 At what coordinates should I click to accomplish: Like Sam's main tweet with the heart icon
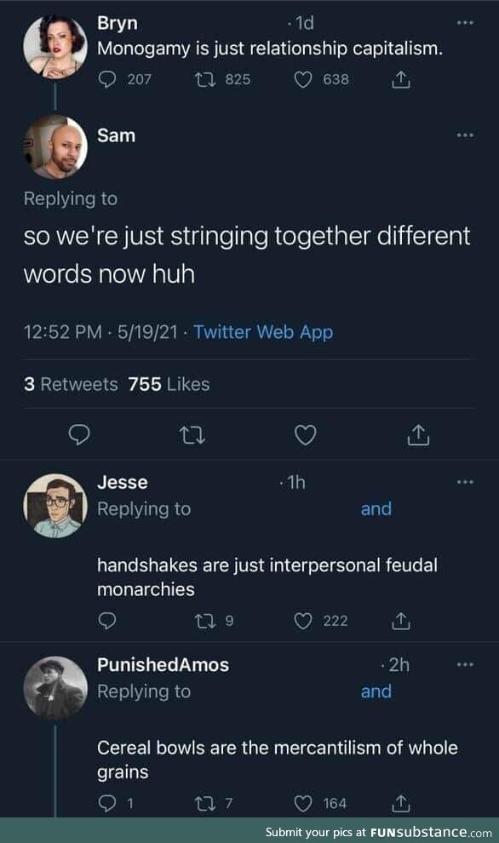coord(306,435)
